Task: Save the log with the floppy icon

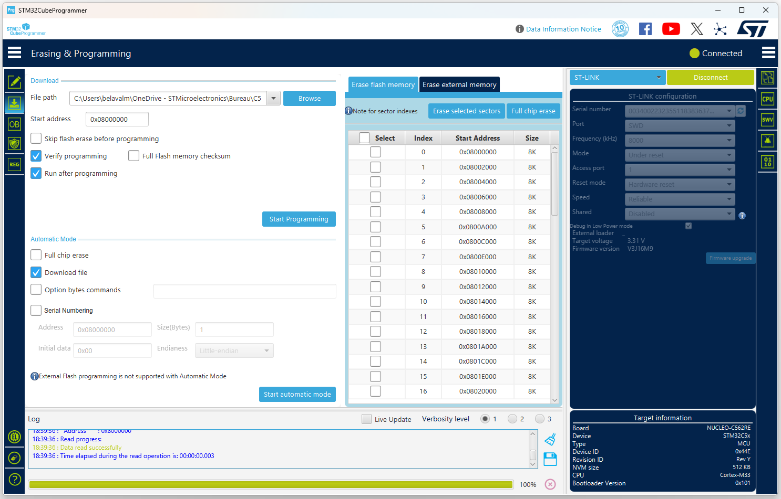Action: point(550,459)
